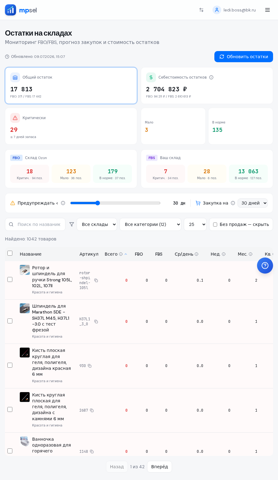Click the info icon beside Себестоимость остатков
278x480 pixels.
[211, 77]
